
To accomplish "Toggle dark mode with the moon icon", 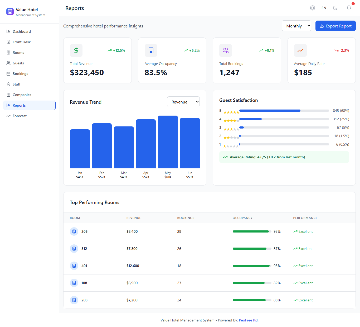I will tap(335, 8).
